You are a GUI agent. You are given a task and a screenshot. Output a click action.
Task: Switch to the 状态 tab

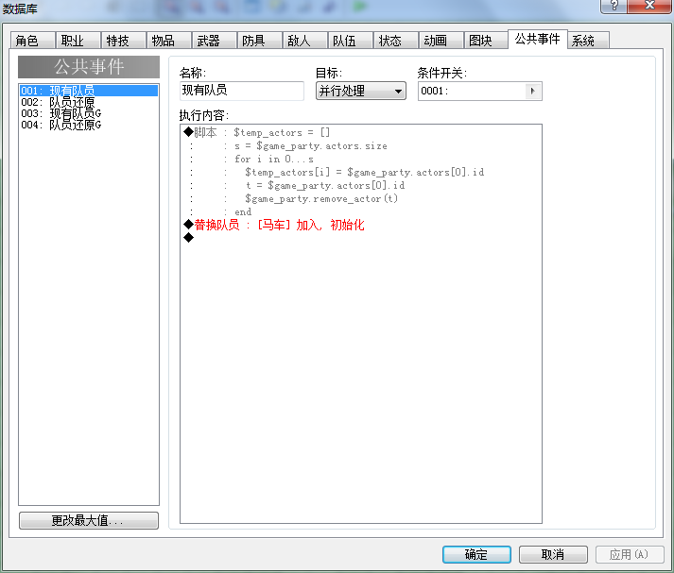(396, 41)
